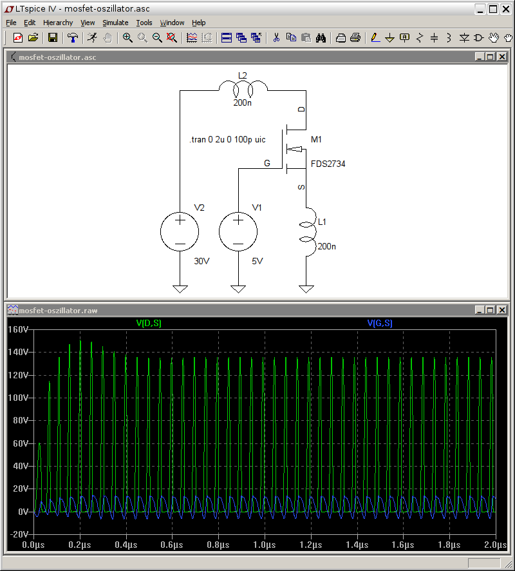The image size is (515, 571).
Task: Place a Ground symbol from toolbar
Action: [389, 37]
